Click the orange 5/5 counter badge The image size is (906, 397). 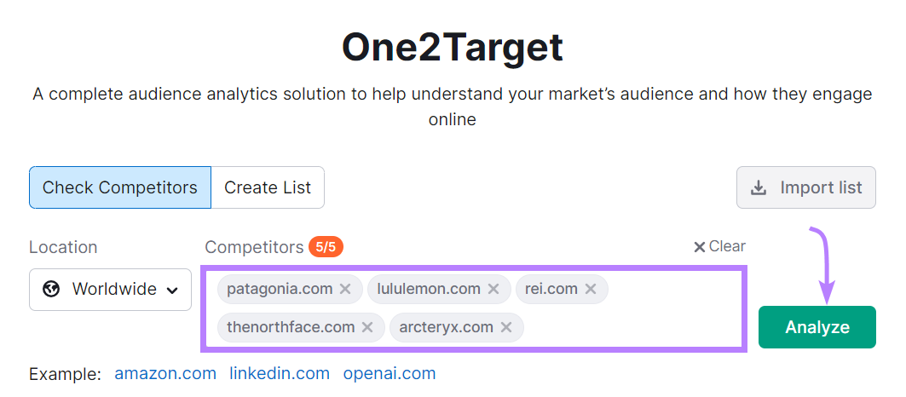[x=326, y=247]
